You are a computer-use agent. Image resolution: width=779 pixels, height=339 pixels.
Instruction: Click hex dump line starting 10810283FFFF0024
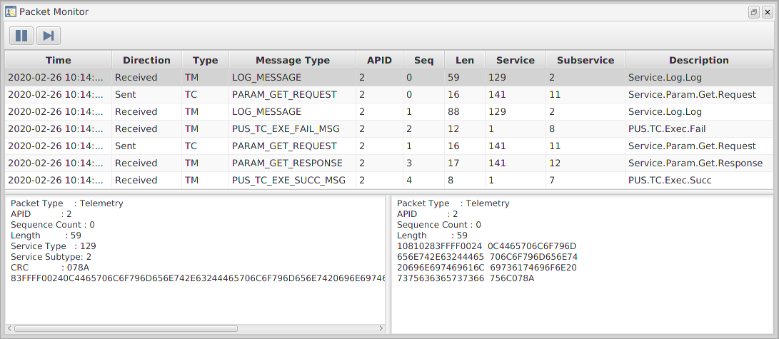(x=486, y=246)
